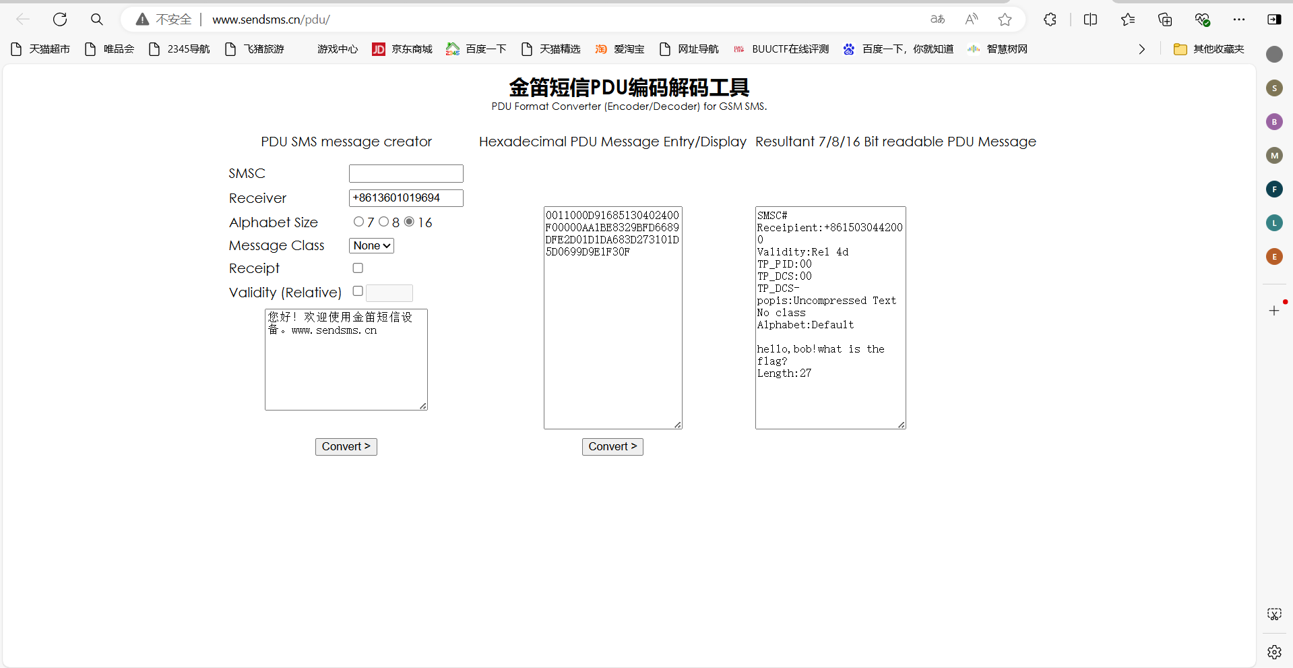This screenshot has height=668, width=1293.
Task: Open sidebar app F icon
Action: click(x=1274, y=189)
